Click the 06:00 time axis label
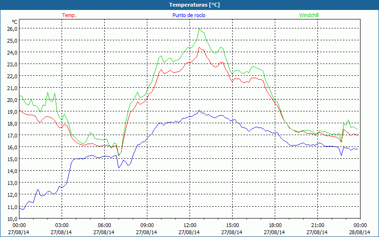 click(x=104, y=226)
